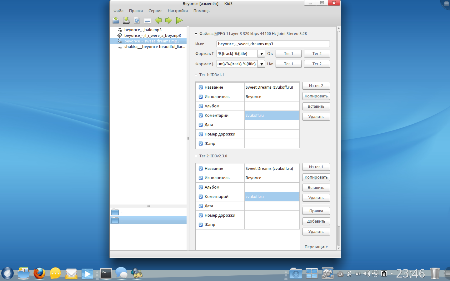
Task: Select beyonce_-_halo.mp3 in file list
Action: [x=143, y=30]
